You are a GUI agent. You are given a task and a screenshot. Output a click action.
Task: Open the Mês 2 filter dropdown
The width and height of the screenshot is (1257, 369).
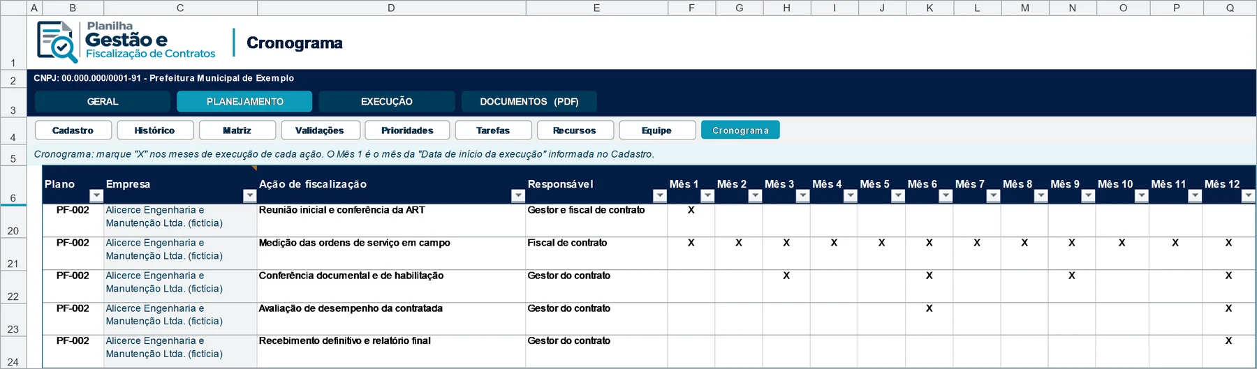click(x=755, y=196)
